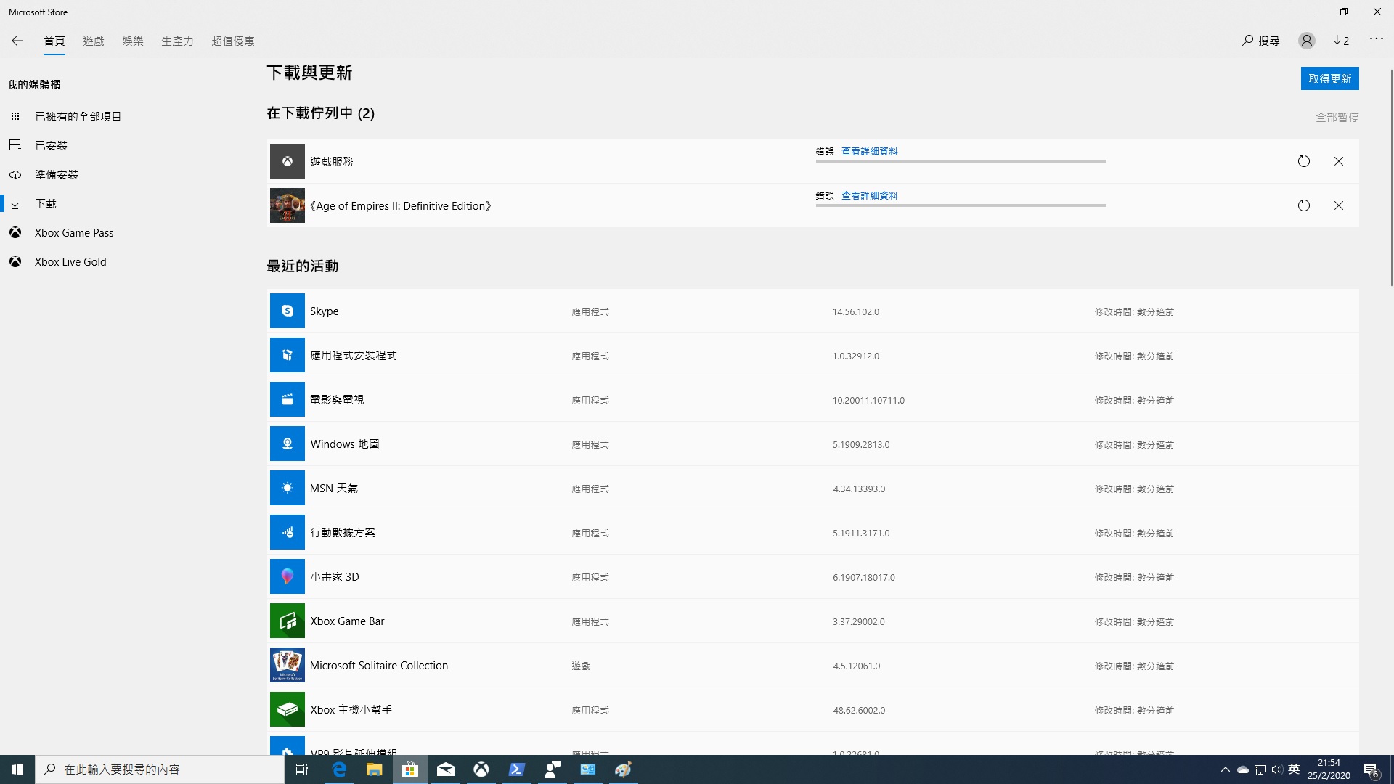Open the user account profile icon

point(1306,41)
